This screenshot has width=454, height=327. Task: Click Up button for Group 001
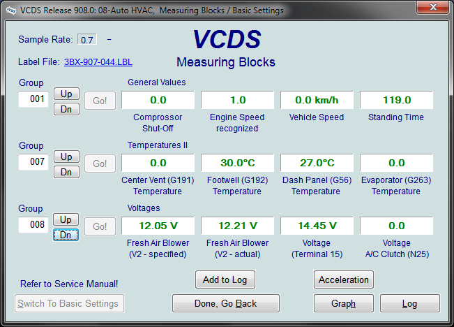coord(66,94)
